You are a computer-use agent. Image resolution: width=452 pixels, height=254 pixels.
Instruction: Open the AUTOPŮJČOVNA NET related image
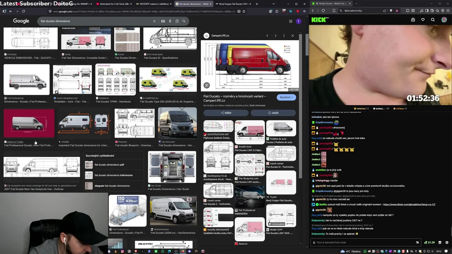[x=218, y=126]
